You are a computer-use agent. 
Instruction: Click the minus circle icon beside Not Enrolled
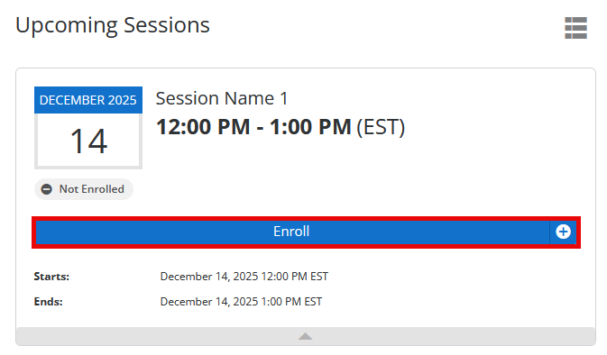47,189
